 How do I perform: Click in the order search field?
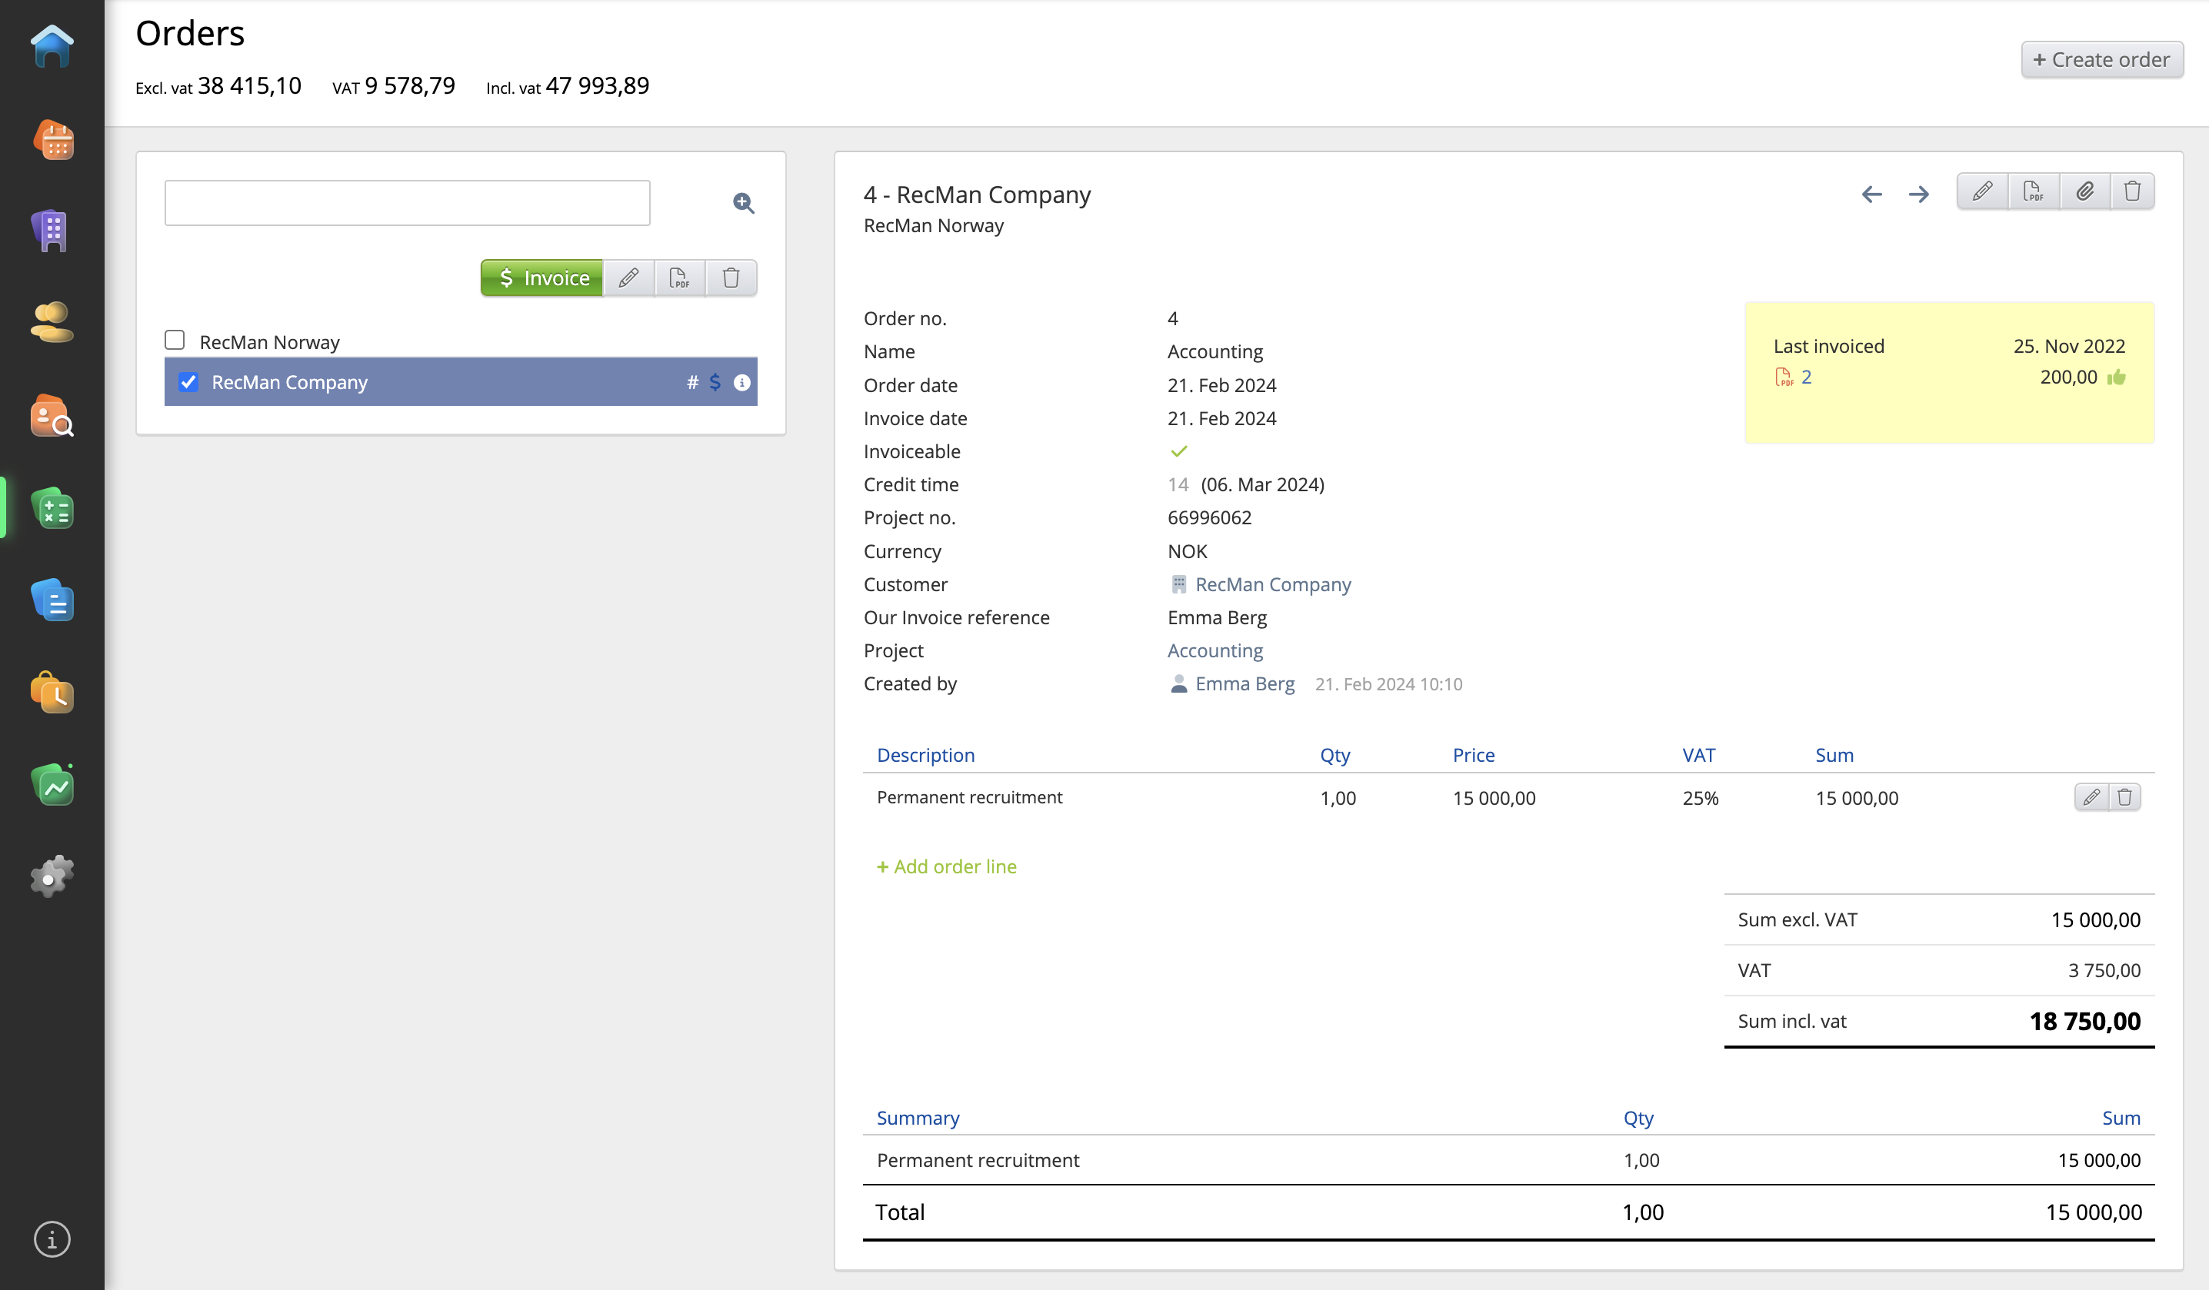407,203
